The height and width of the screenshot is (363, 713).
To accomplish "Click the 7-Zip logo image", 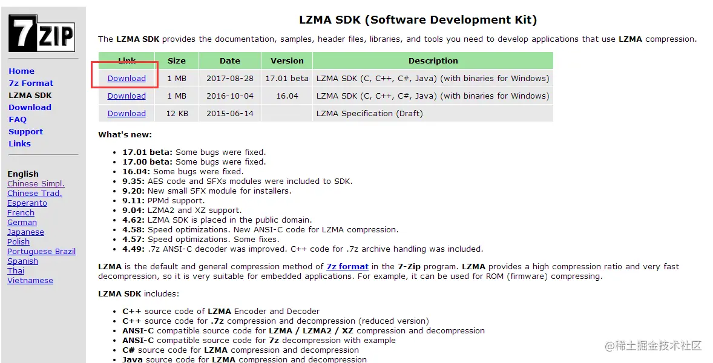I will pos(41,33).
